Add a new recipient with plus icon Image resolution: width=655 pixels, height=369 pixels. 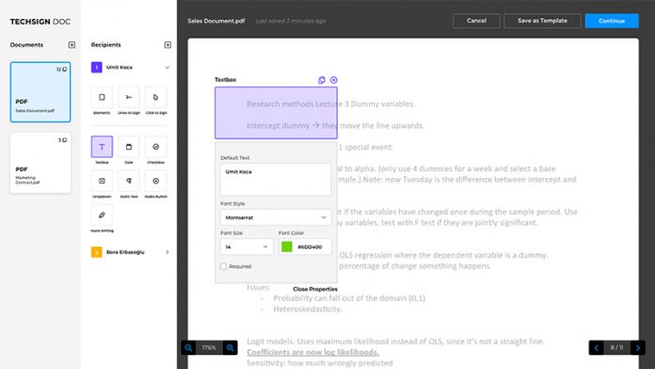click(168, 45)
